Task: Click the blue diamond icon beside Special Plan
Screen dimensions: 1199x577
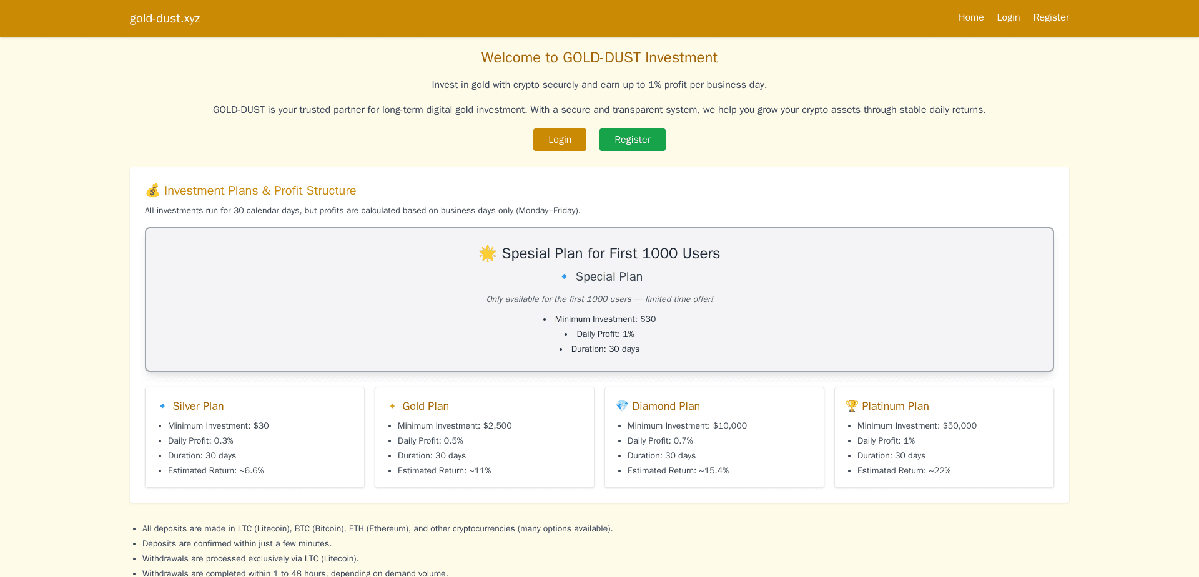Action: [x=565, y=277]
